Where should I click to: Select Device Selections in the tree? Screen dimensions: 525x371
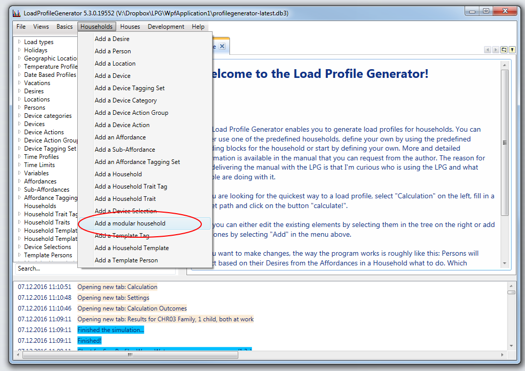[48, 247]
